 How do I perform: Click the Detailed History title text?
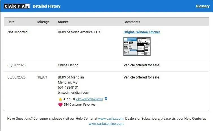[46, 6]
